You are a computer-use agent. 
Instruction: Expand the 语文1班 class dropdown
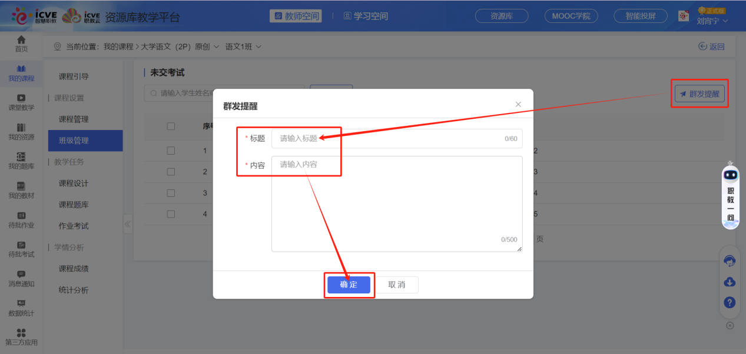244,46
